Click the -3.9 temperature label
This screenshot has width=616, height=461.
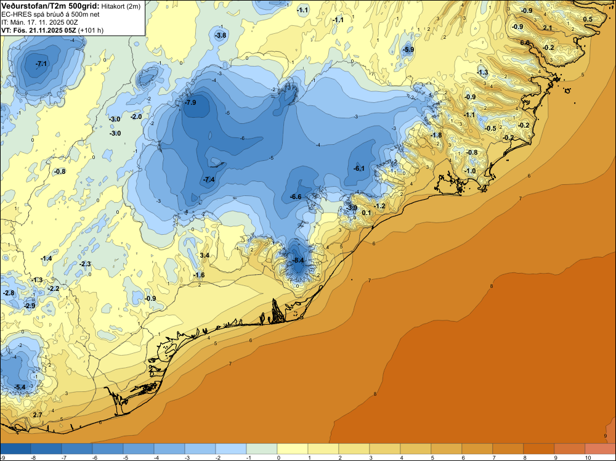point(352,208)
